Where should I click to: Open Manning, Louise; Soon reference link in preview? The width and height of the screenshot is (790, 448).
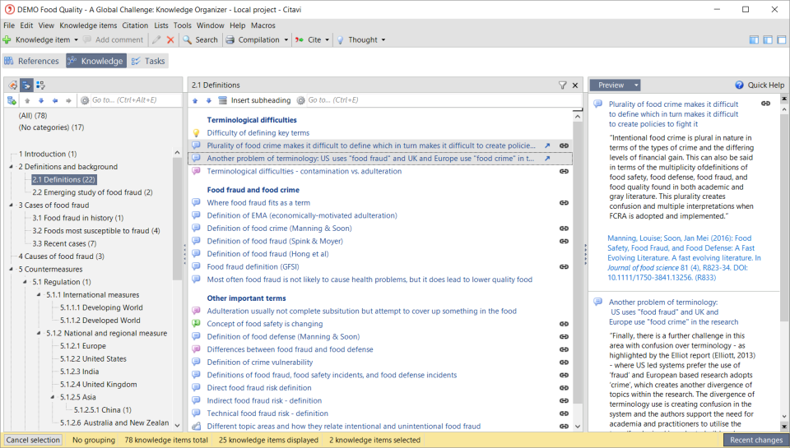[x=684, y=258]
